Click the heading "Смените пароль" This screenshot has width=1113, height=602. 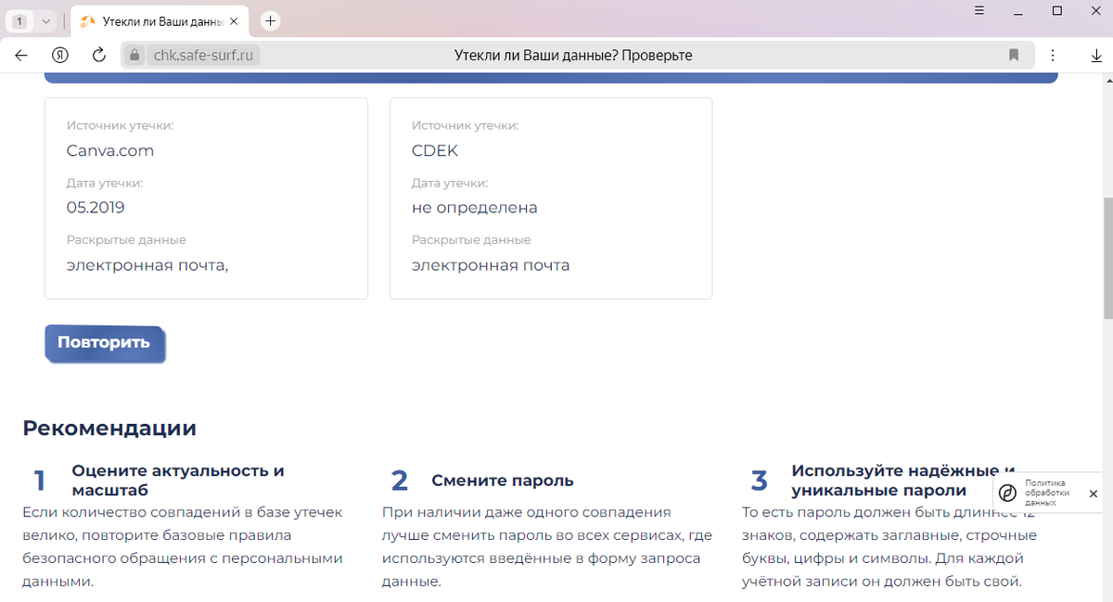(x=503, y=480)
